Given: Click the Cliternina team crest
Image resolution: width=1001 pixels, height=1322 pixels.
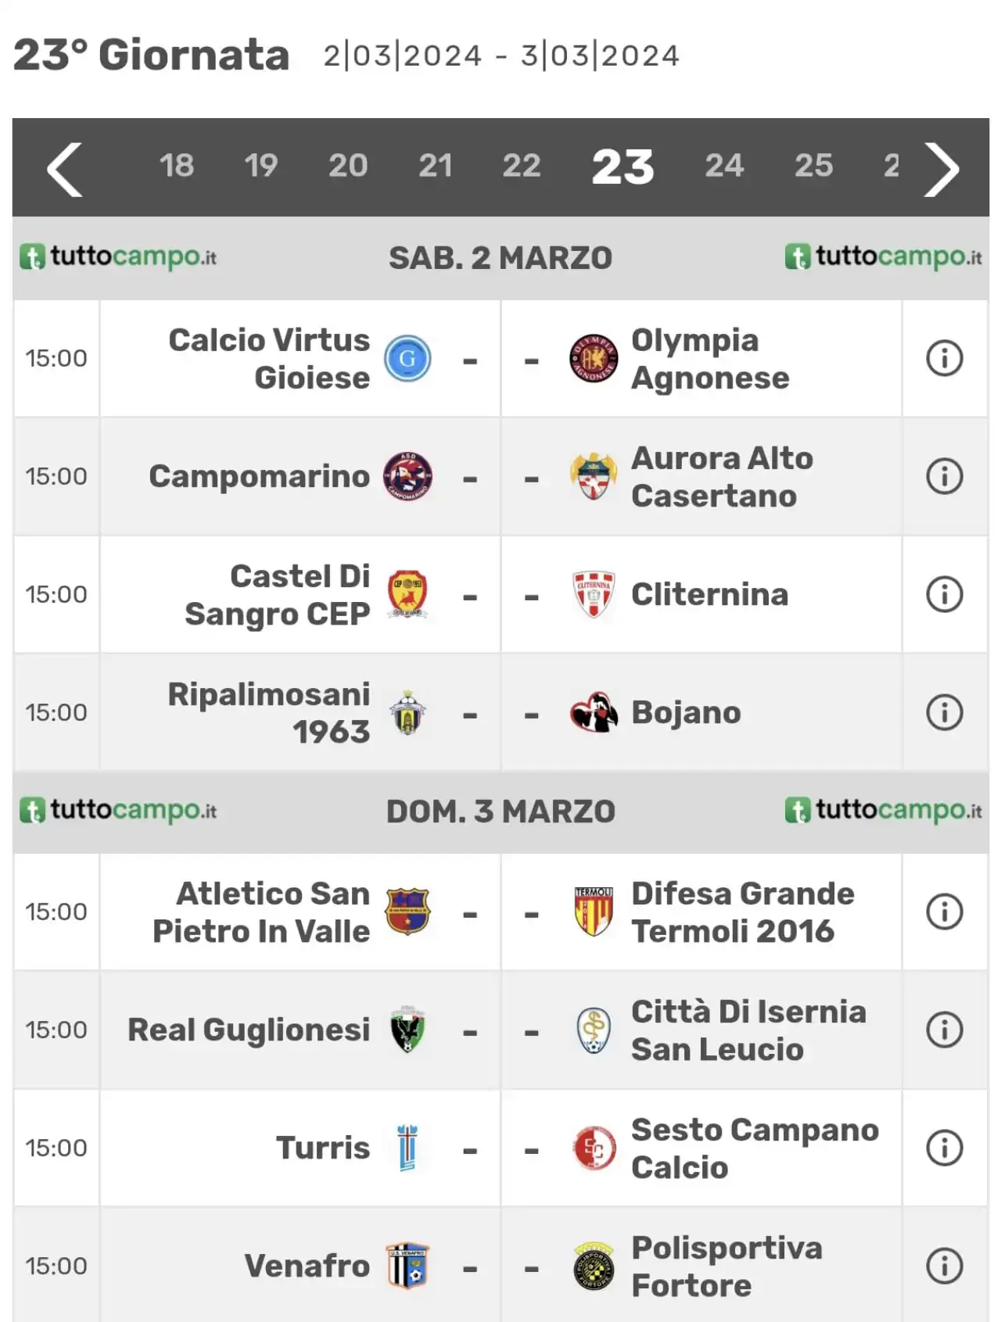Looking at the screenshot, I should click(x=594, y=595).
